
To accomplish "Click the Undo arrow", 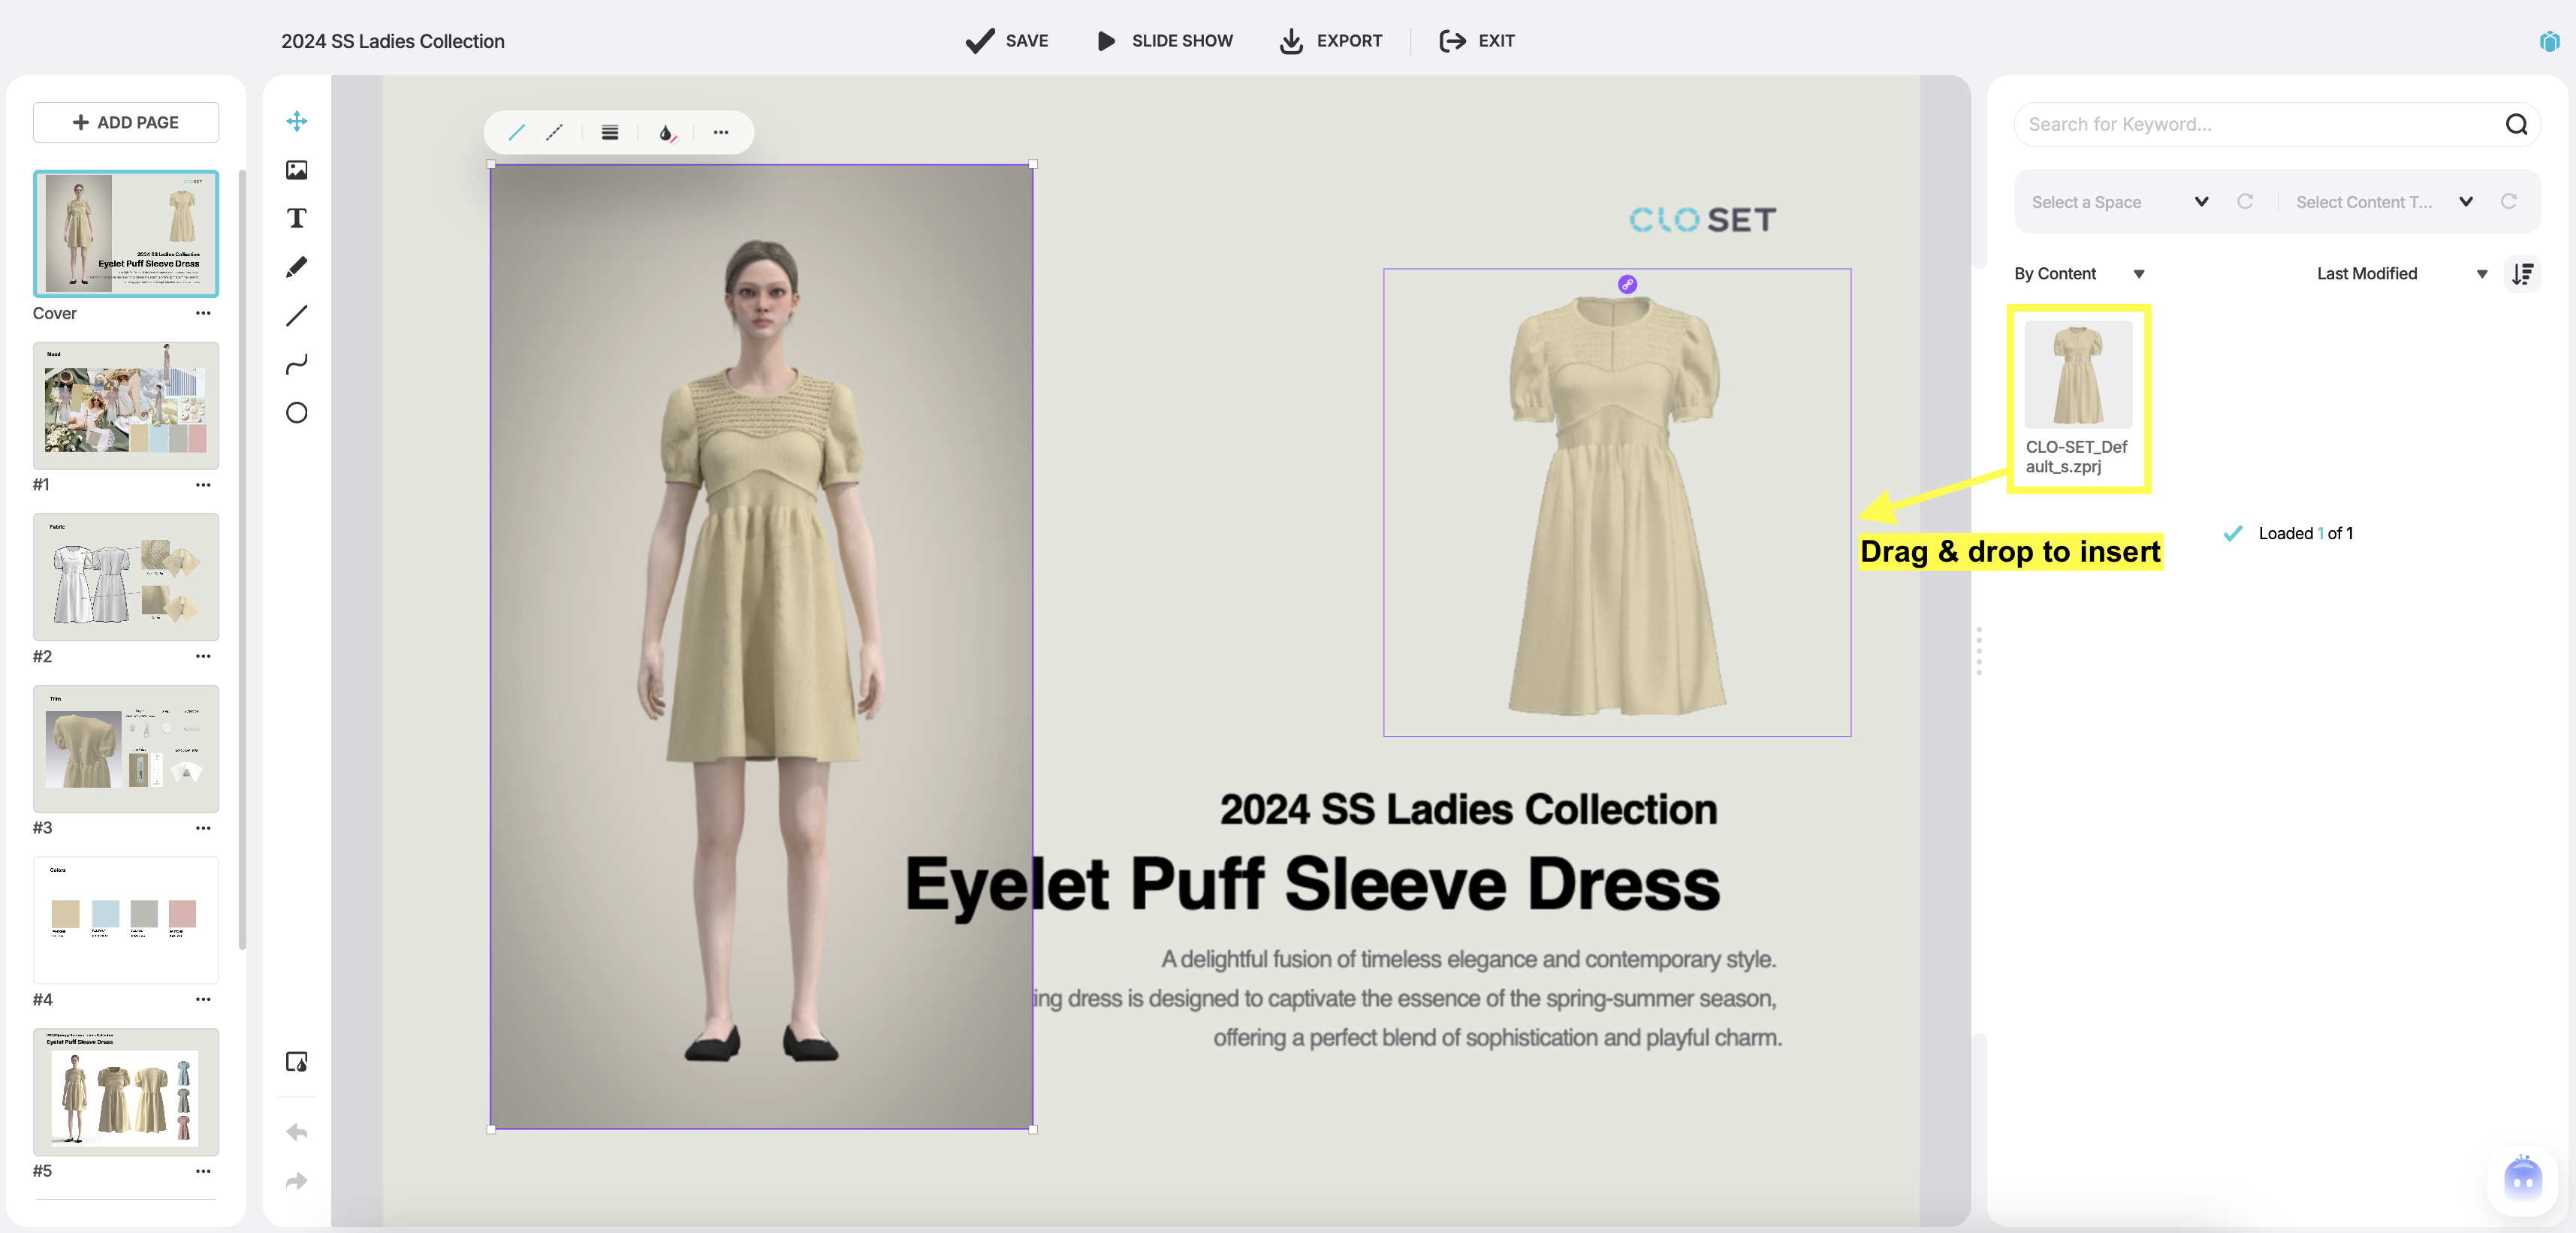I will point(296,1131).
